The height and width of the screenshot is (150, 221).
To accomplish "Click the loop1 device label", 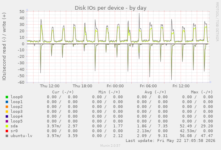I will 17,102.
